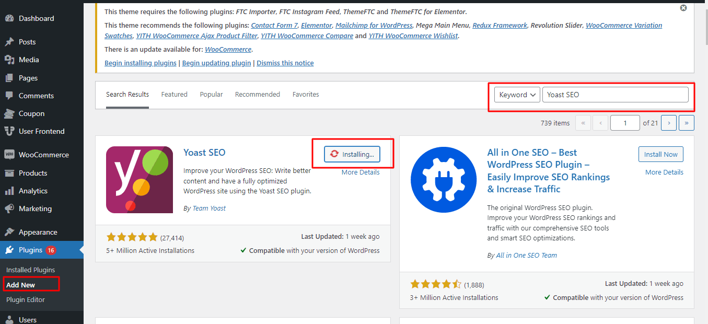
Task: Click the 739 items count text
Action: (555, 123)
